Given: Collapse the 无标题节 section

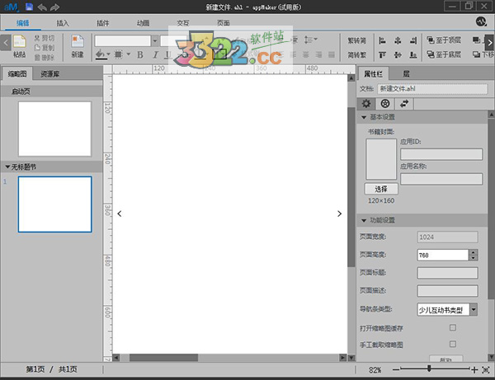Looking at the screenshot, I should click(x=7, y=167).
